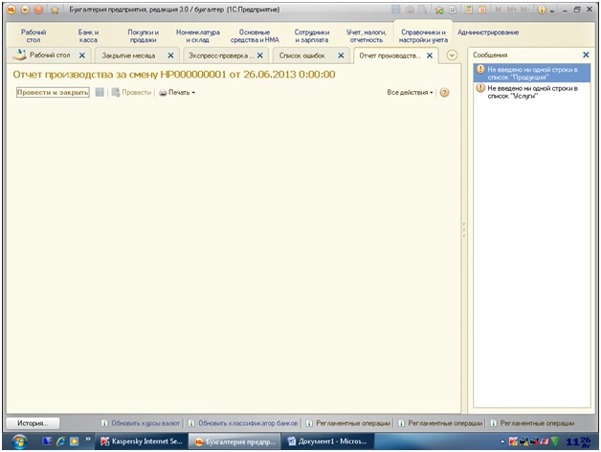Close the Список ошибок tab

(341, 56)
